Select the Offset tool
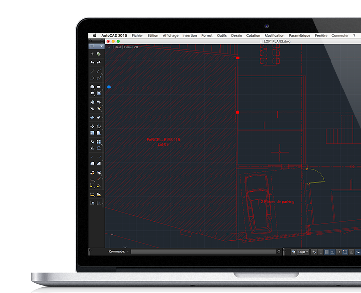361x293 pixels. click(99, 148)
